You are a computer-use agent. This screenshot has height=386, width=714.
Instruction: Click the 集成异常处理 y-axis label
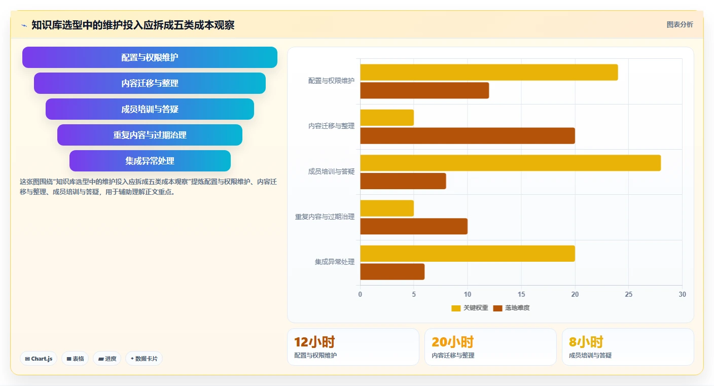pyautogui.click(x=335, y=262)
